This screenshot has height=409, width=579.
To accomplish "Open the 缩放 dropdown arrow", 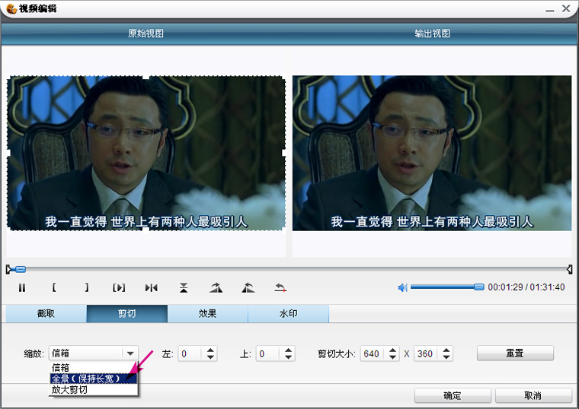I will pyautogui.click(x=130, y=354).
